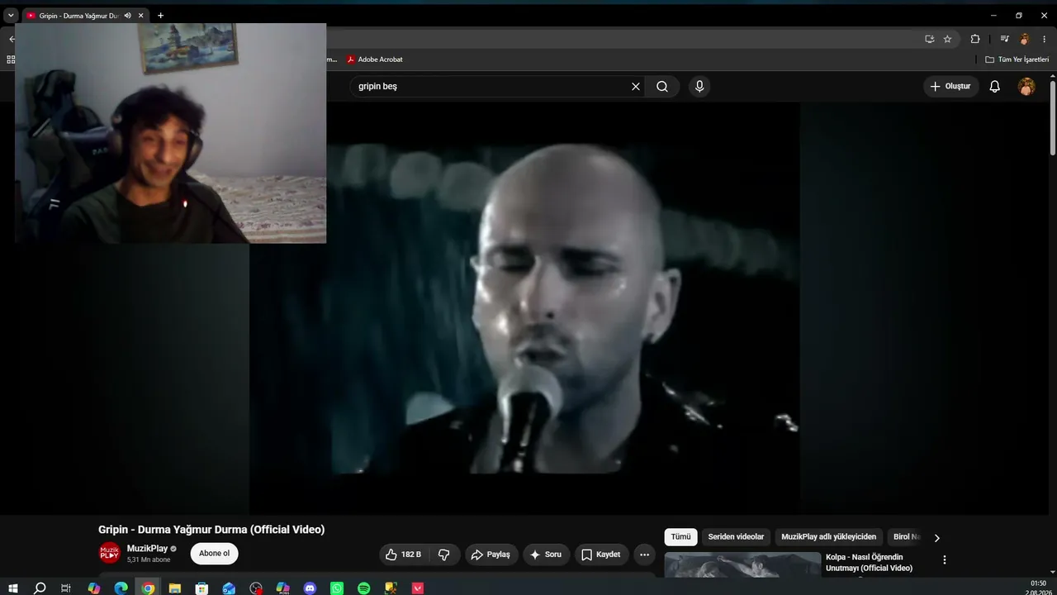Click the 'Oluştur' create button
This screenshot has width=1057, height=595.
coord(950,86)
